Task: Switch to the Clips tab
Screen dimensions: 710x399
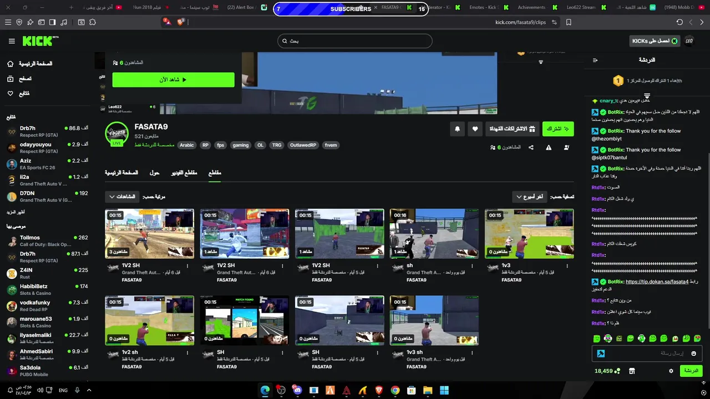Action: (x=215, y=173)
